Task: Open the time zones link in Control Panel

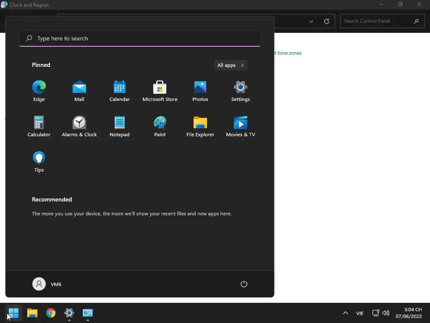Action: (x=288, y=53)
